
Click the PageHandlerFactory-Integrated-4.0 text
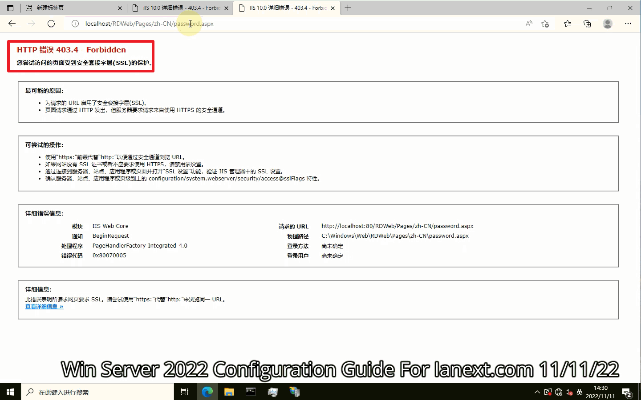(x=140, y=246)
